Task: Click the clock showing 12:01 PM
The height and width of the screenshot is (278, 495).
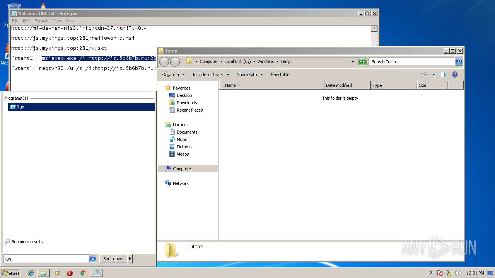Action: pos(475,273)
